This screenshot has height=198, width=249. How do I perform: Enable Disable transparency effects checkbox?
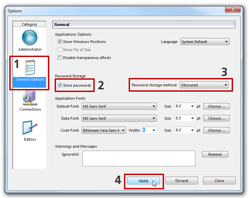[x=60, y=57]
